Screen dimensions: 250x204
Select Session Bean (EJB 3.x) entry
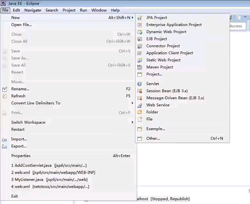tap(182, 91)
